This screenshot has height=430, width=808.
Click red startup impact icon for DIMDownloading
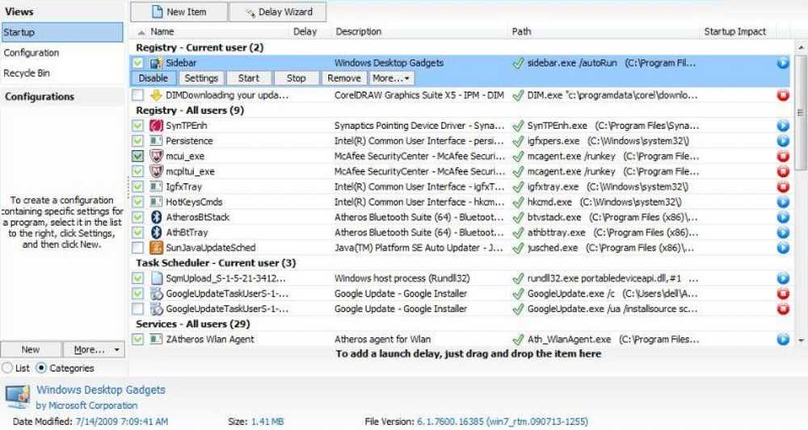783,95
